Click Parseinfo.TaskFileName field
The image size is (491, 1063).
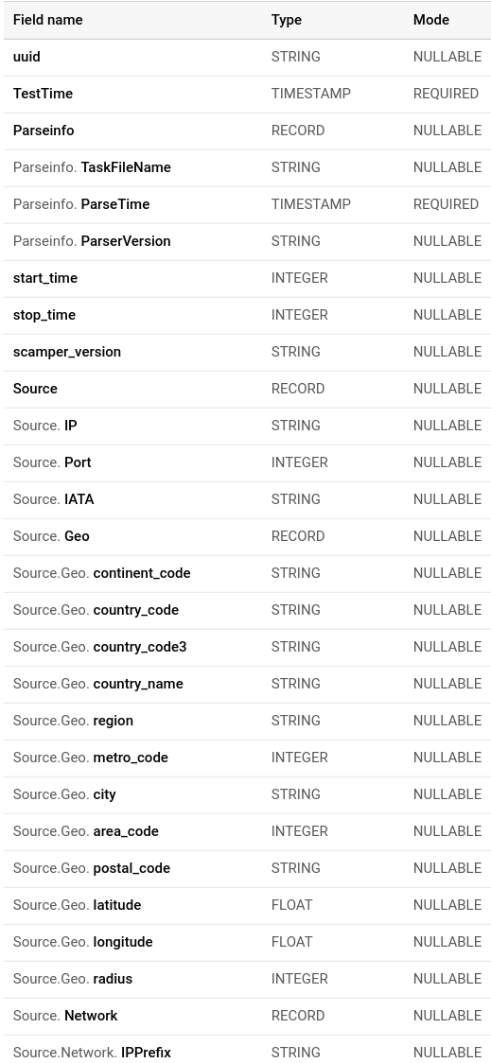tap(92, 167)
